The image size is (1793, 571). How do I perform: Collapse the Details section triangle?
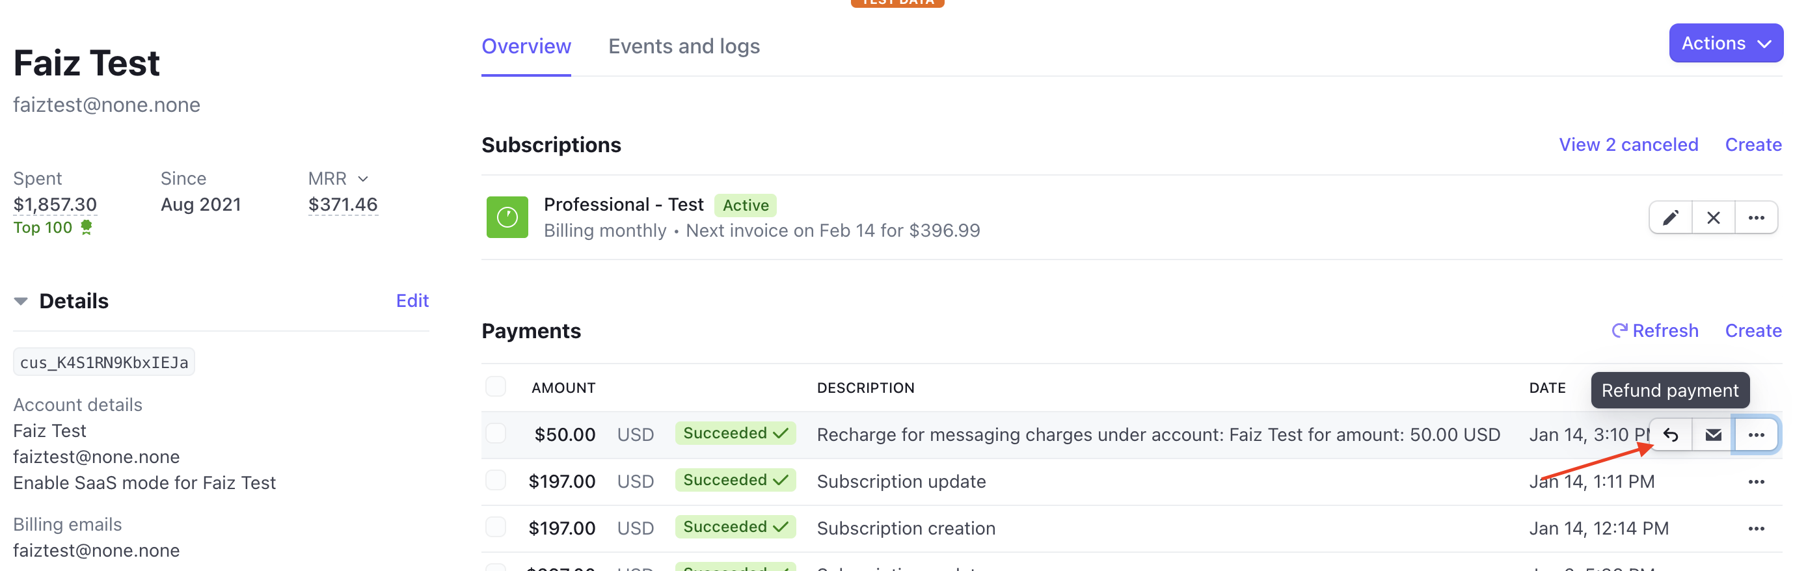tap(21, 302)
